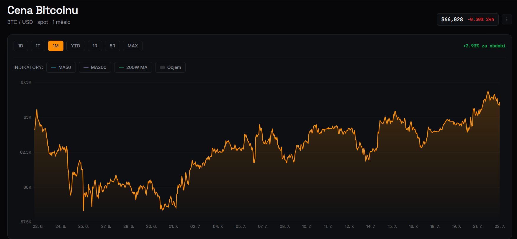Click the -0.30% 24h change text
517x239 pixels.
(481, 19)
